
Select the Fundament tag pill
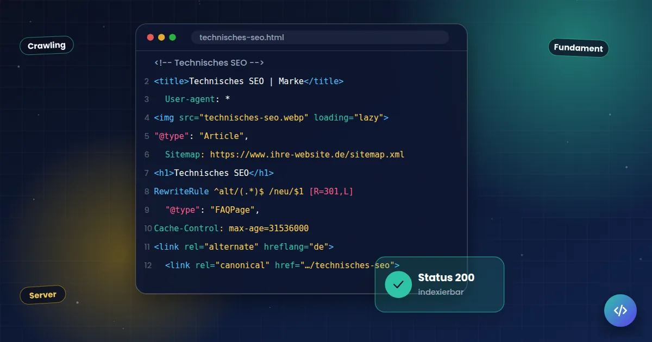[x=578, y=48]
